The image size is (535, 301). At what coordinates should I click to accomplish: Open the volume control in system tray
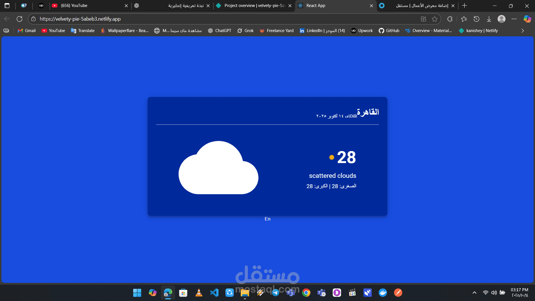tap(494, 293)
